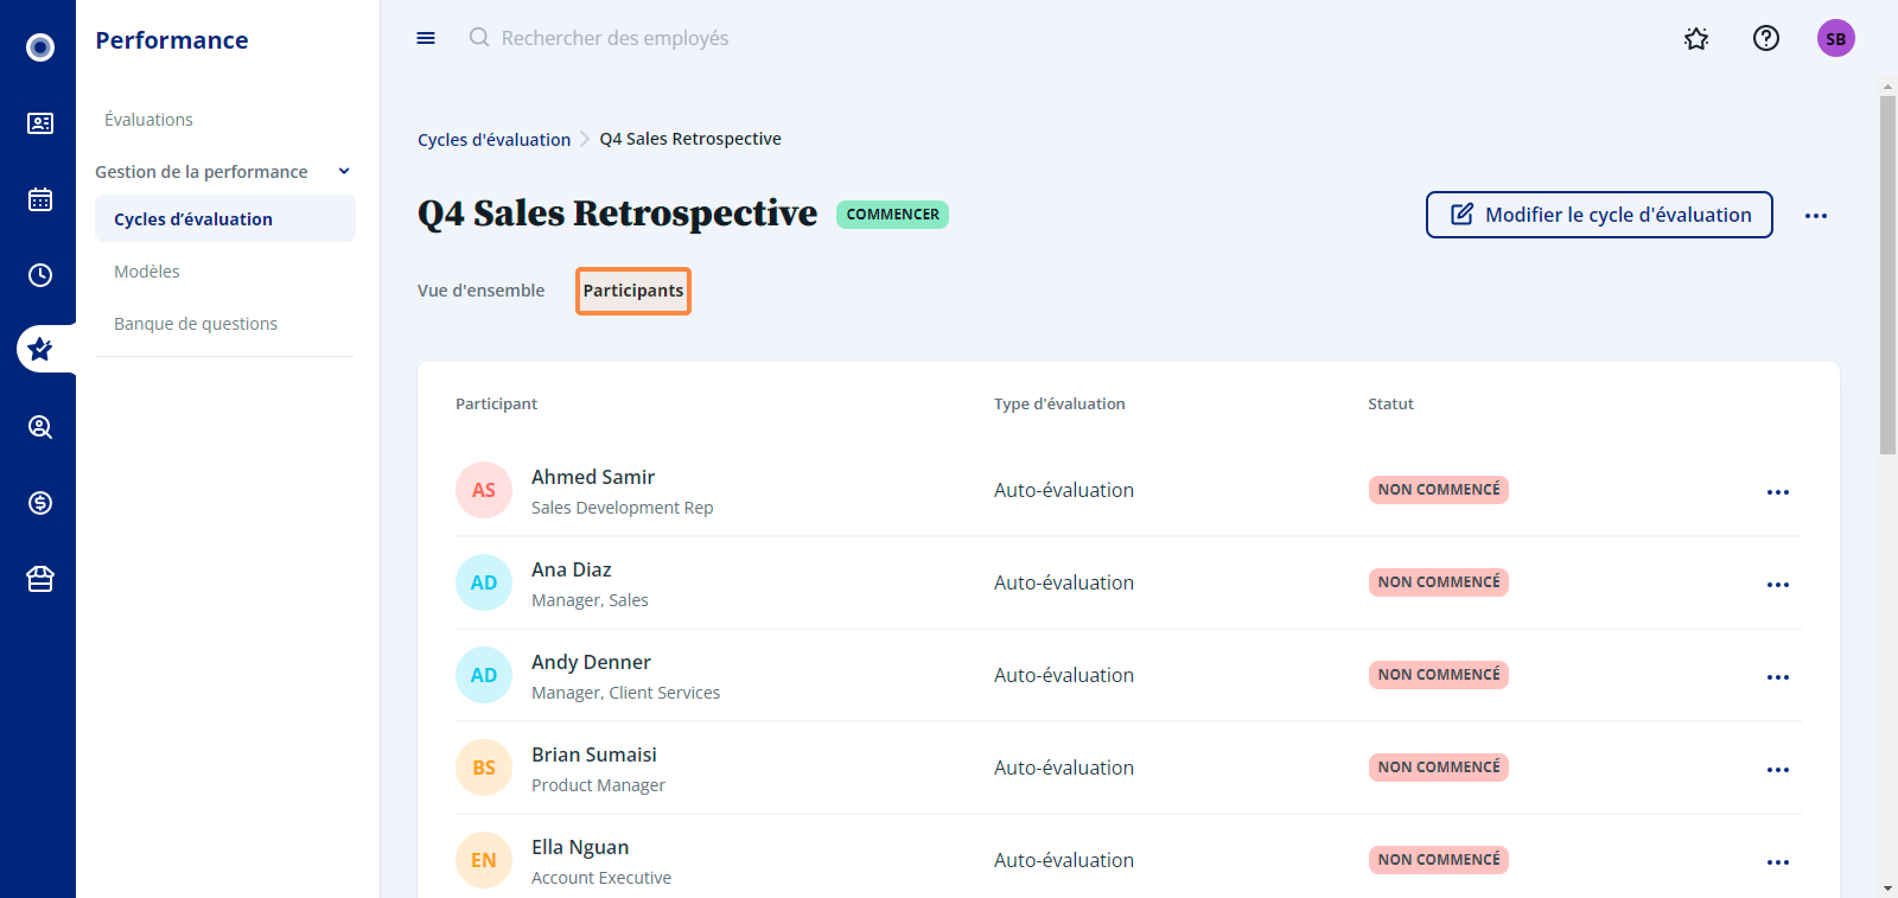Click Auto-évaluation in Brian Sumaisi's row
The width and height of the screenshot is (1898, 898).
(1063, 767)
